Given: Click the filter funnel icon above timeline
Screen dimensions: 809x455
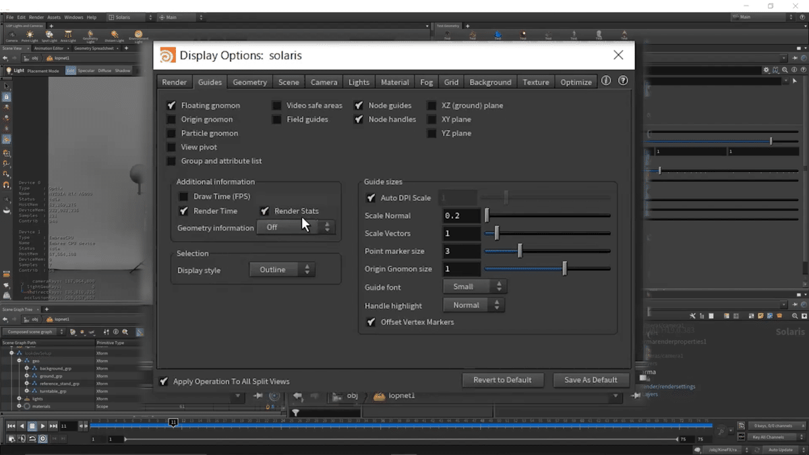Looking at the screenshot, I should click(x=295, y=413).
